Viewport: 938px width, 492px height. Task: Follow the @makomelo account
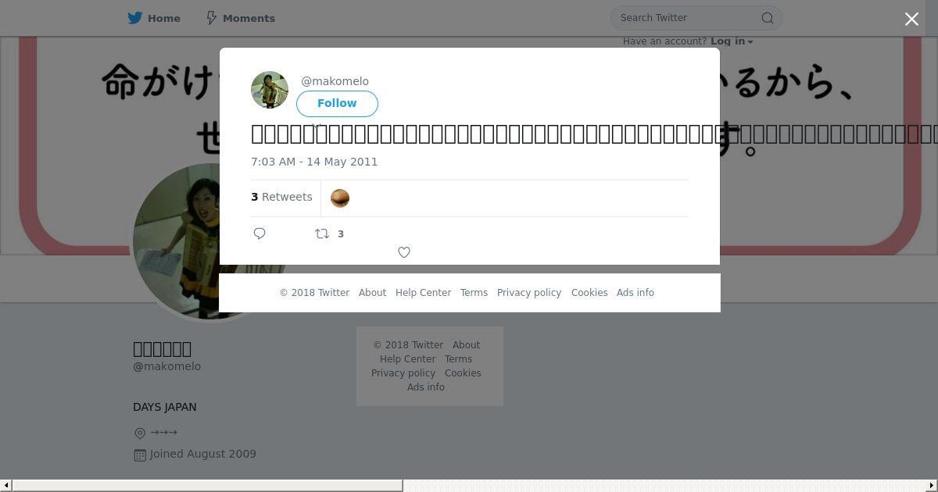click(337, 103)
